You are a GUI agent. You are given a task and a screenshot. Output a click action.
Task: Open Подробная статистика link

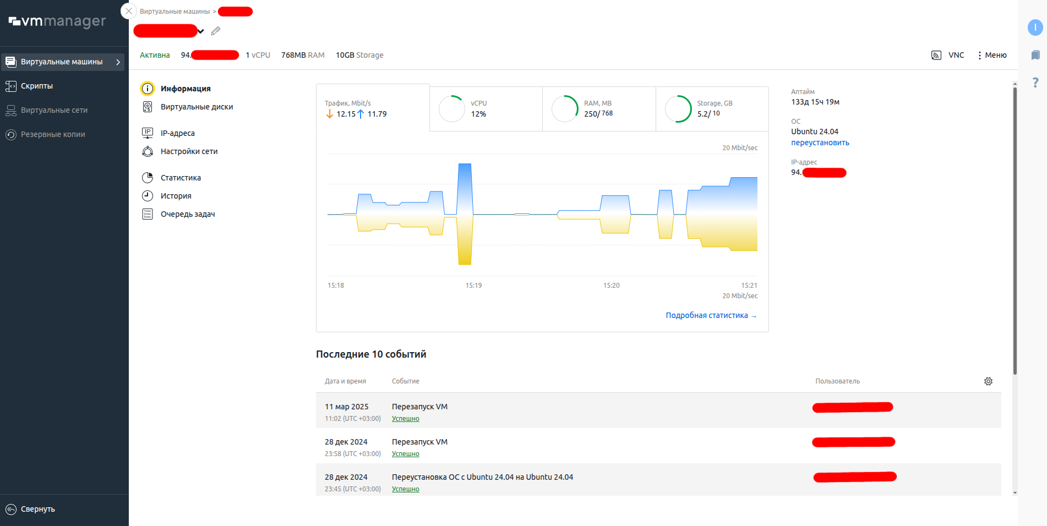point(711,315)
